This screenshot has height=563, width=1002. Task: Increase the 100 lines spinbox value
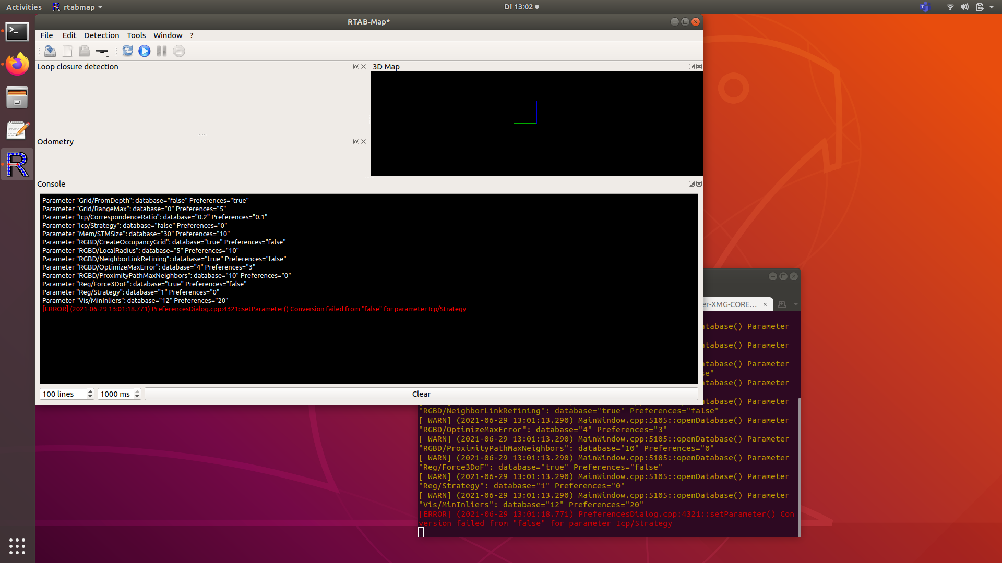pyautogui.click(x=90, y=391)
